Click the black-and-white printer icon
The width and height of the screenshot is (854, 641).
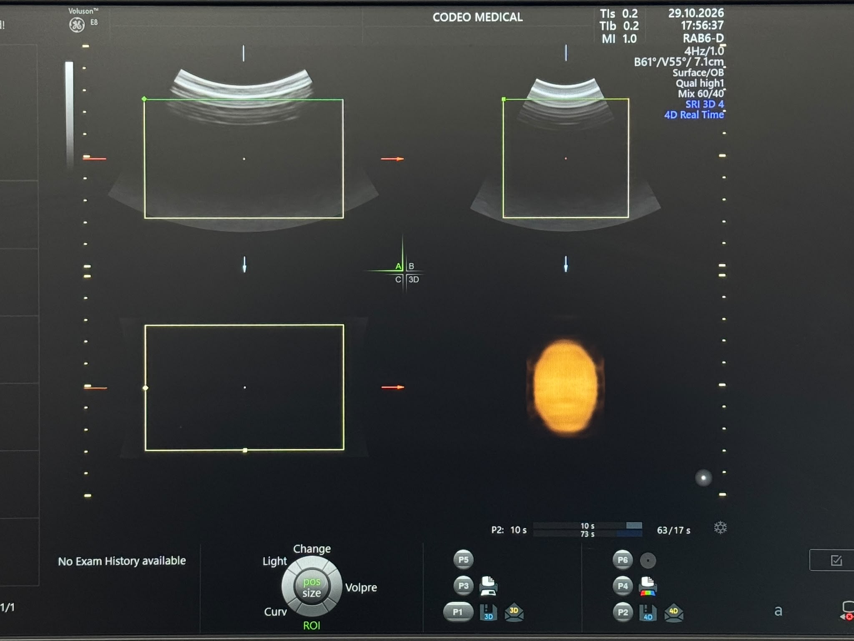pos(488,585)
